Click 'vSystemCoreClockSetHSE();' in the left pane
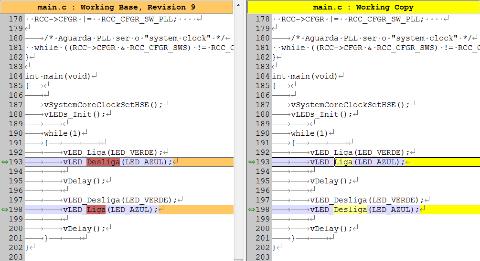This screenshot has width=480, height=261. (103, 105)
